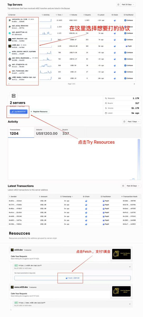The image size is (143, 317).
Task: Open the echo.router.merit.systems server row
Action: (71, 53)
